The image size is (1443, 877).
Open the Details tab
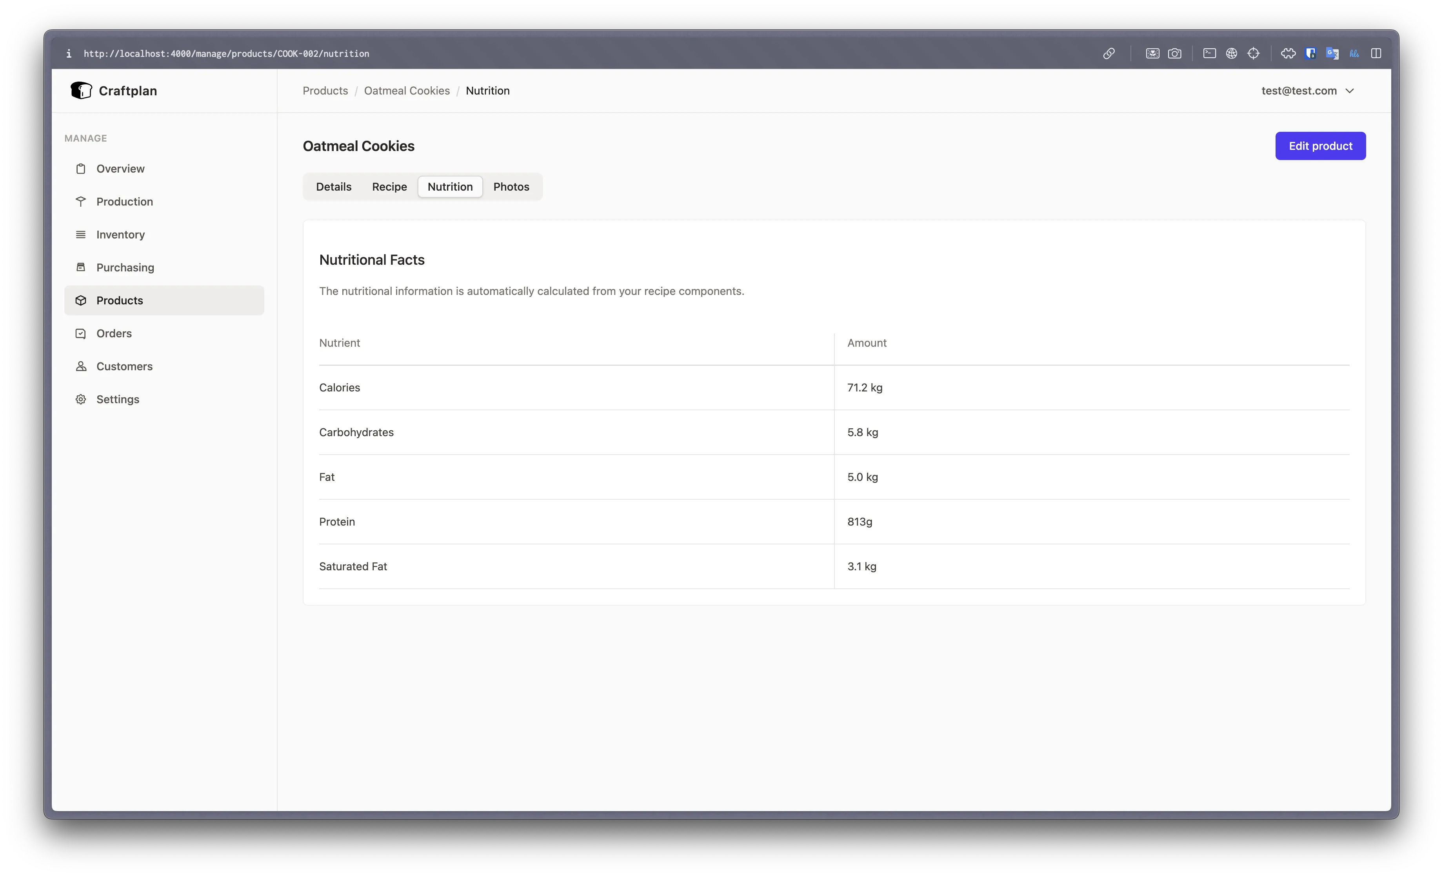(333, 186)
